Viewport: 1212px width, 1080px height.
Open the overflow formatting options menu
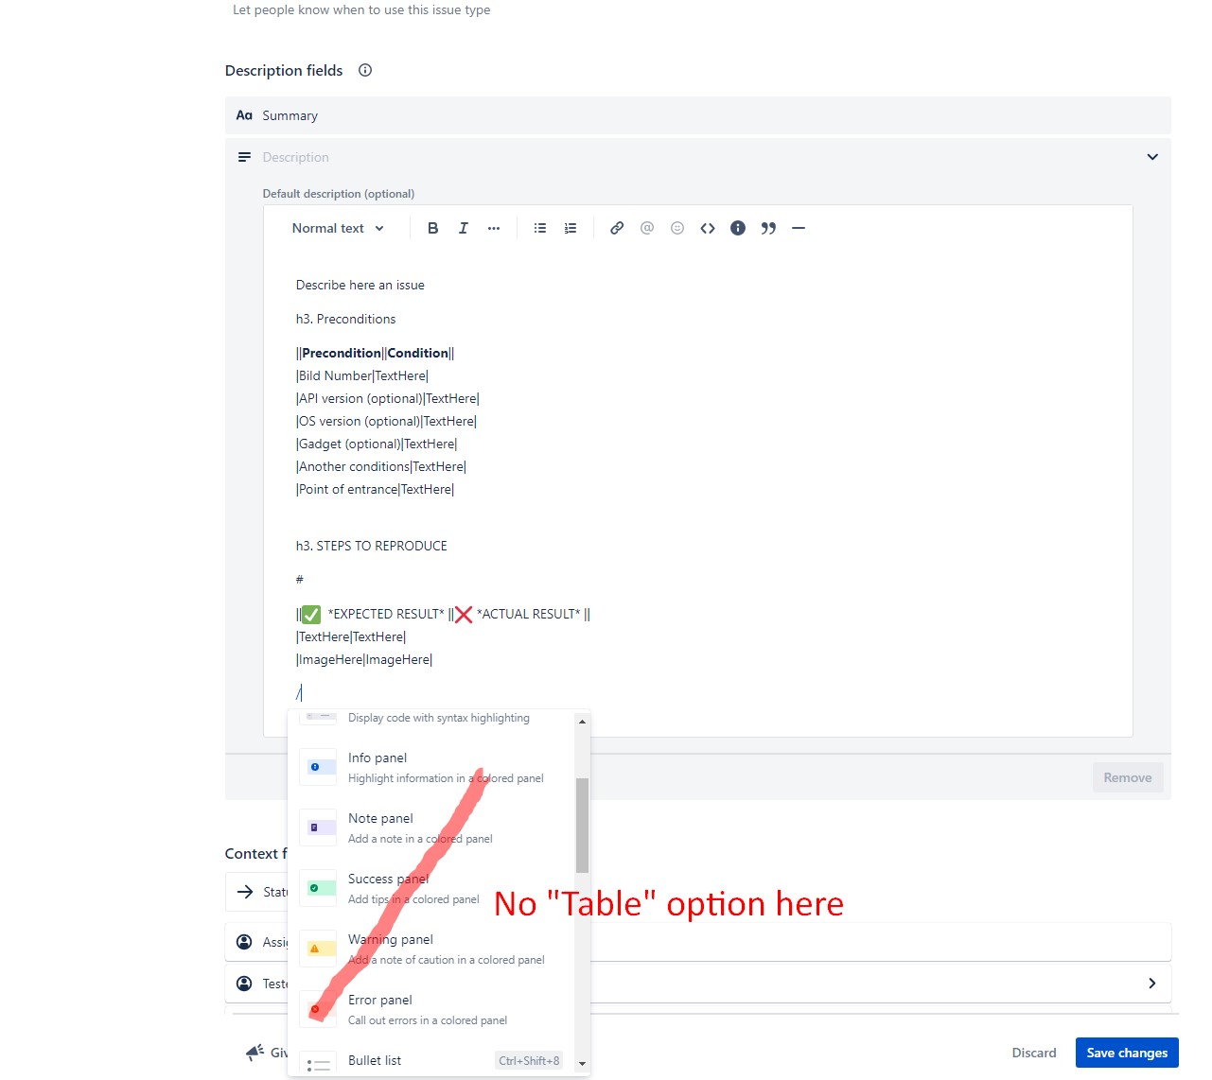[x=493, y=228]
